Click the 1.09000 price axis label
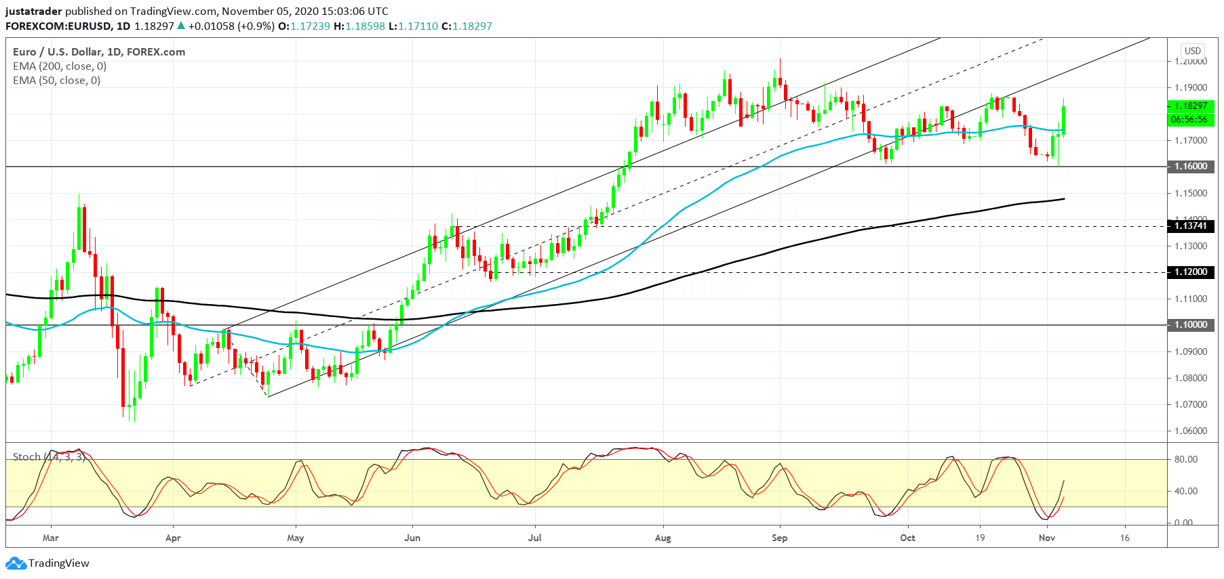The image size is (1224, 579). coord(1191,351)
